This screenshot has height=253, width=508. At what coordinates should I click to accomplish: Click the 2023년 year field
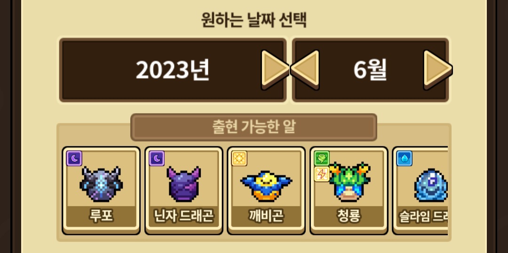(x=173, y=70)
